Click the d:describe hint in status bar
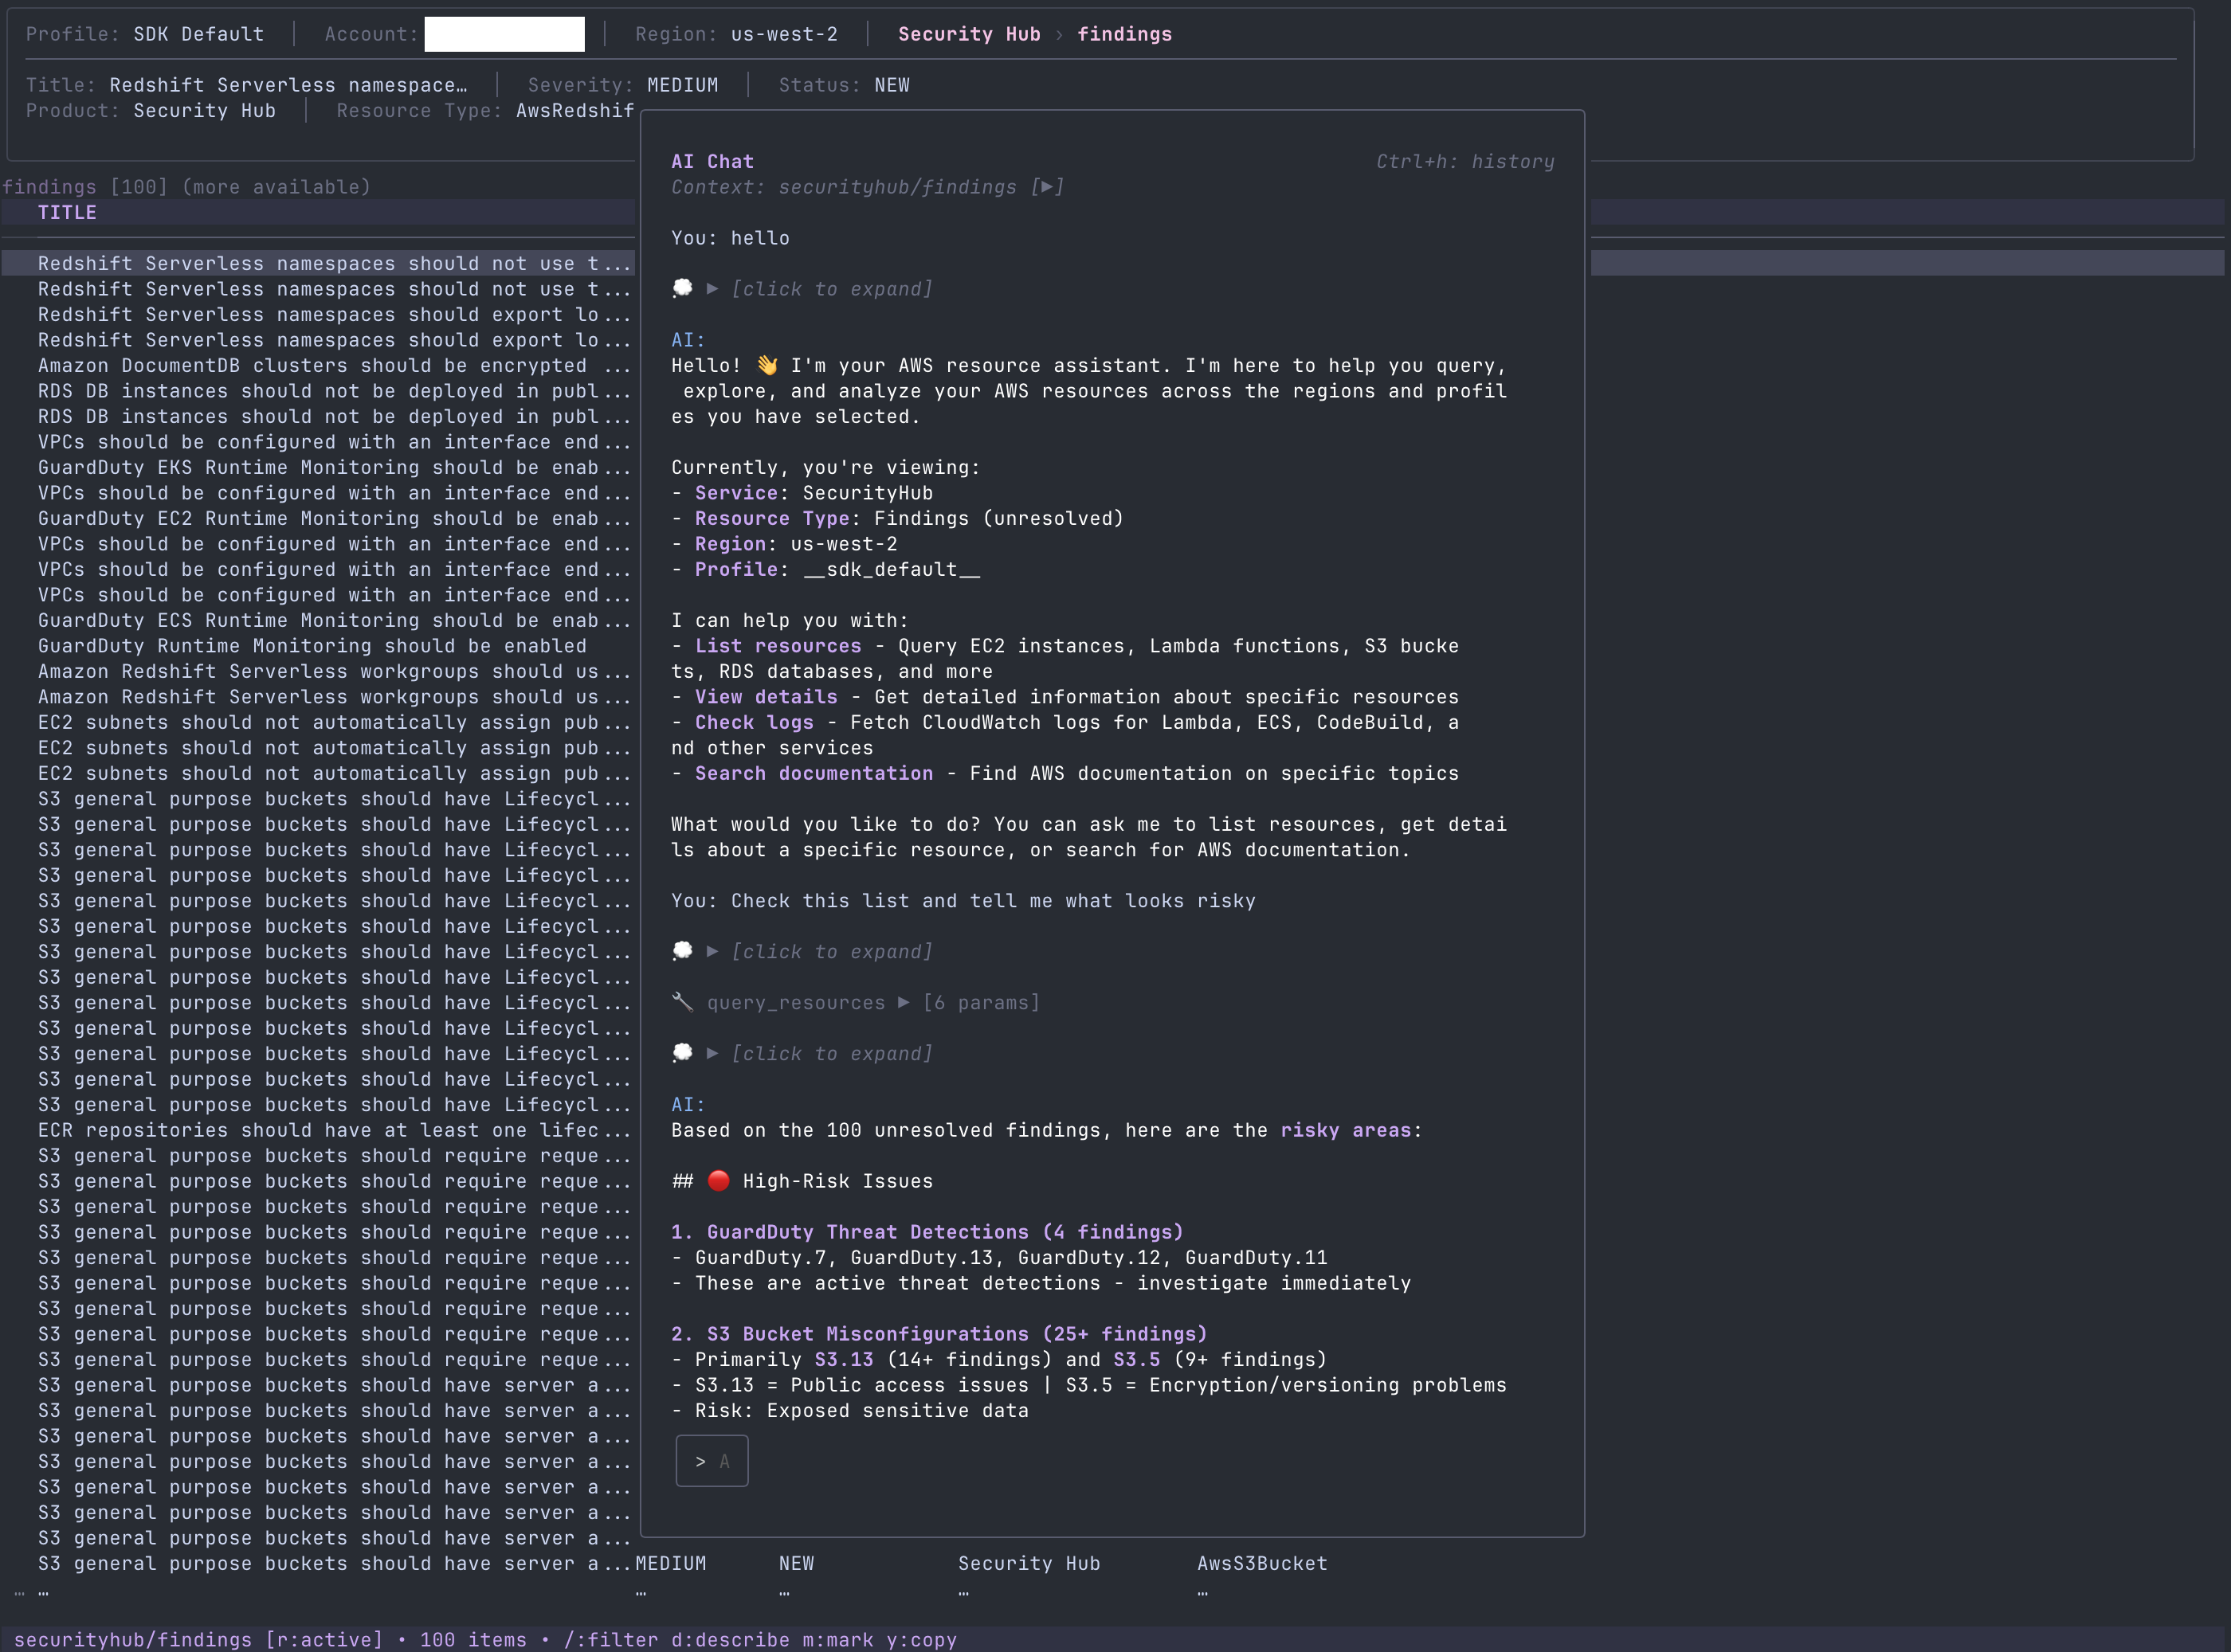 731,1639
